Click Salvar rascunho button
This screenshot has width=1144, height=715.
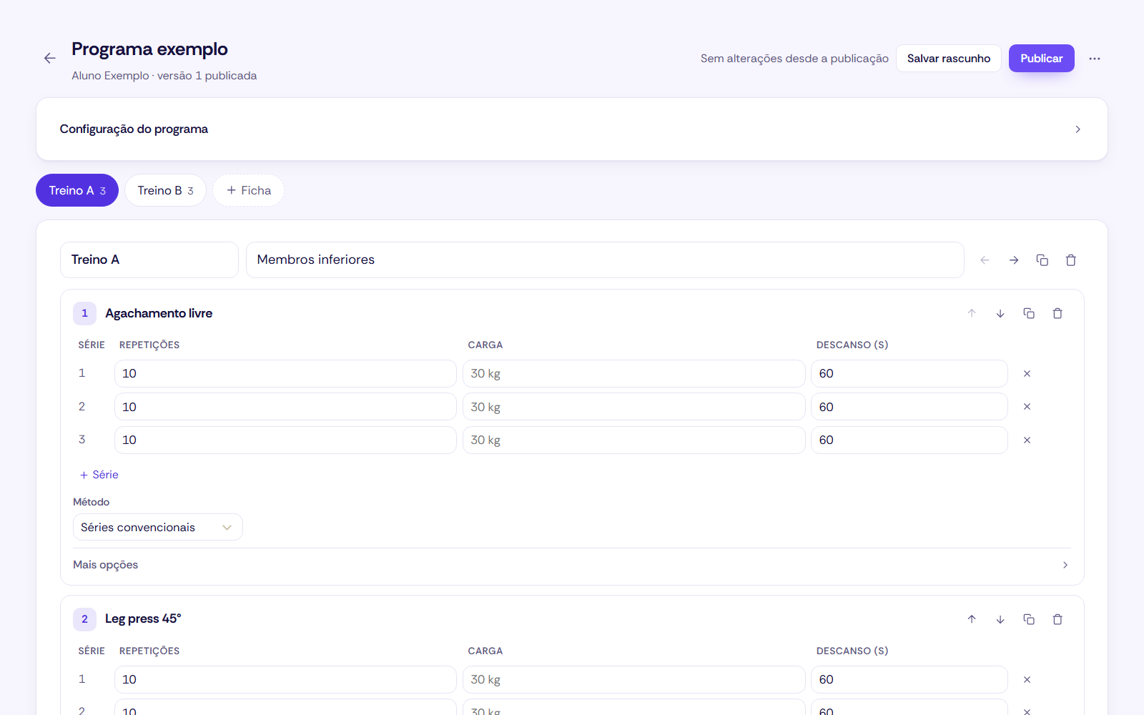[949, 59]
